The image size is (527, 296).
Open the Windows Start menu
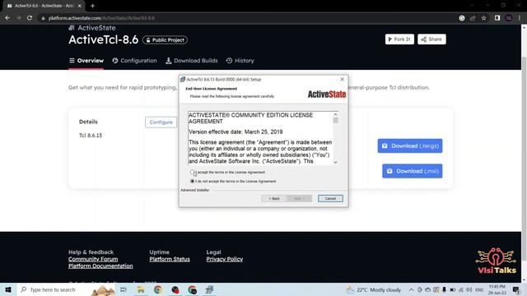8,289
